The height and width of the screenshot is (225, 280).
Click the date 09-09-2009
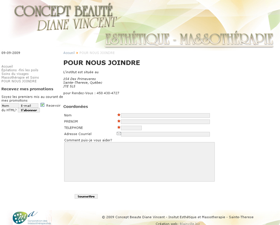[11, 53]
